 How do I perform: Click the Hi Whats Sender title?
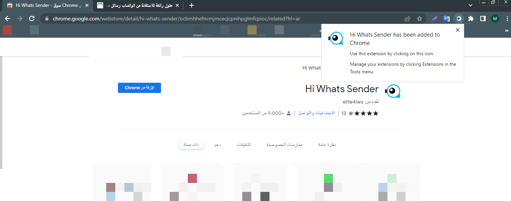point(342,89)
